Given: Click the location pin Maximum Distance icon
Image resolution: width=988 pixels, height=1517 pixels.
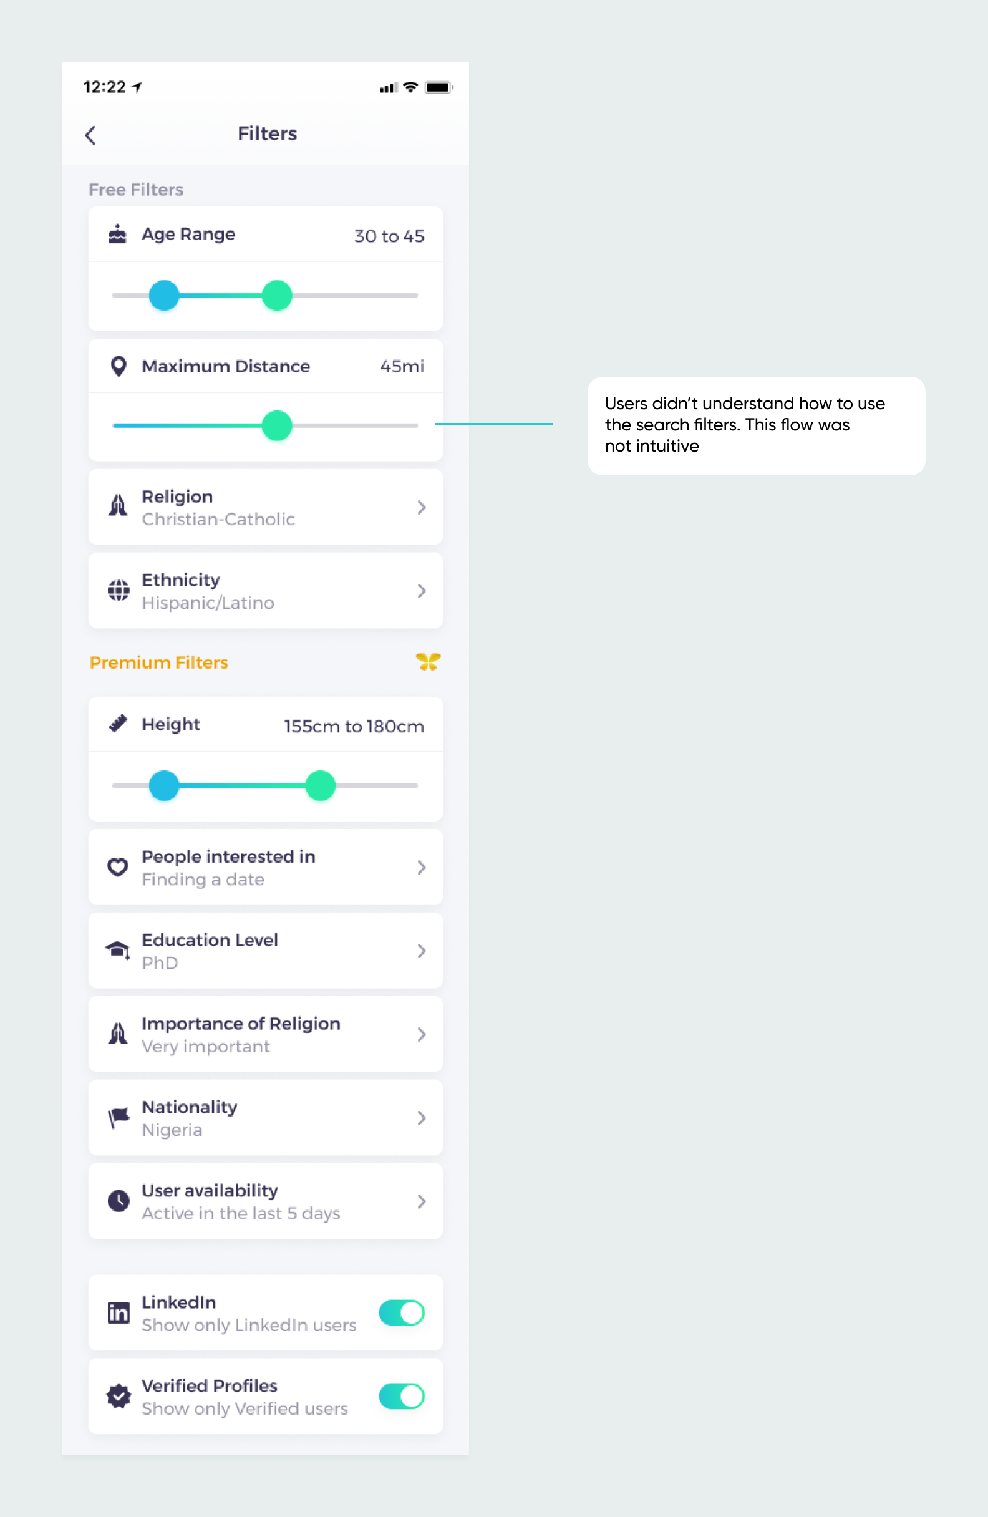Looking at the screenshot, I should point(119,366).
